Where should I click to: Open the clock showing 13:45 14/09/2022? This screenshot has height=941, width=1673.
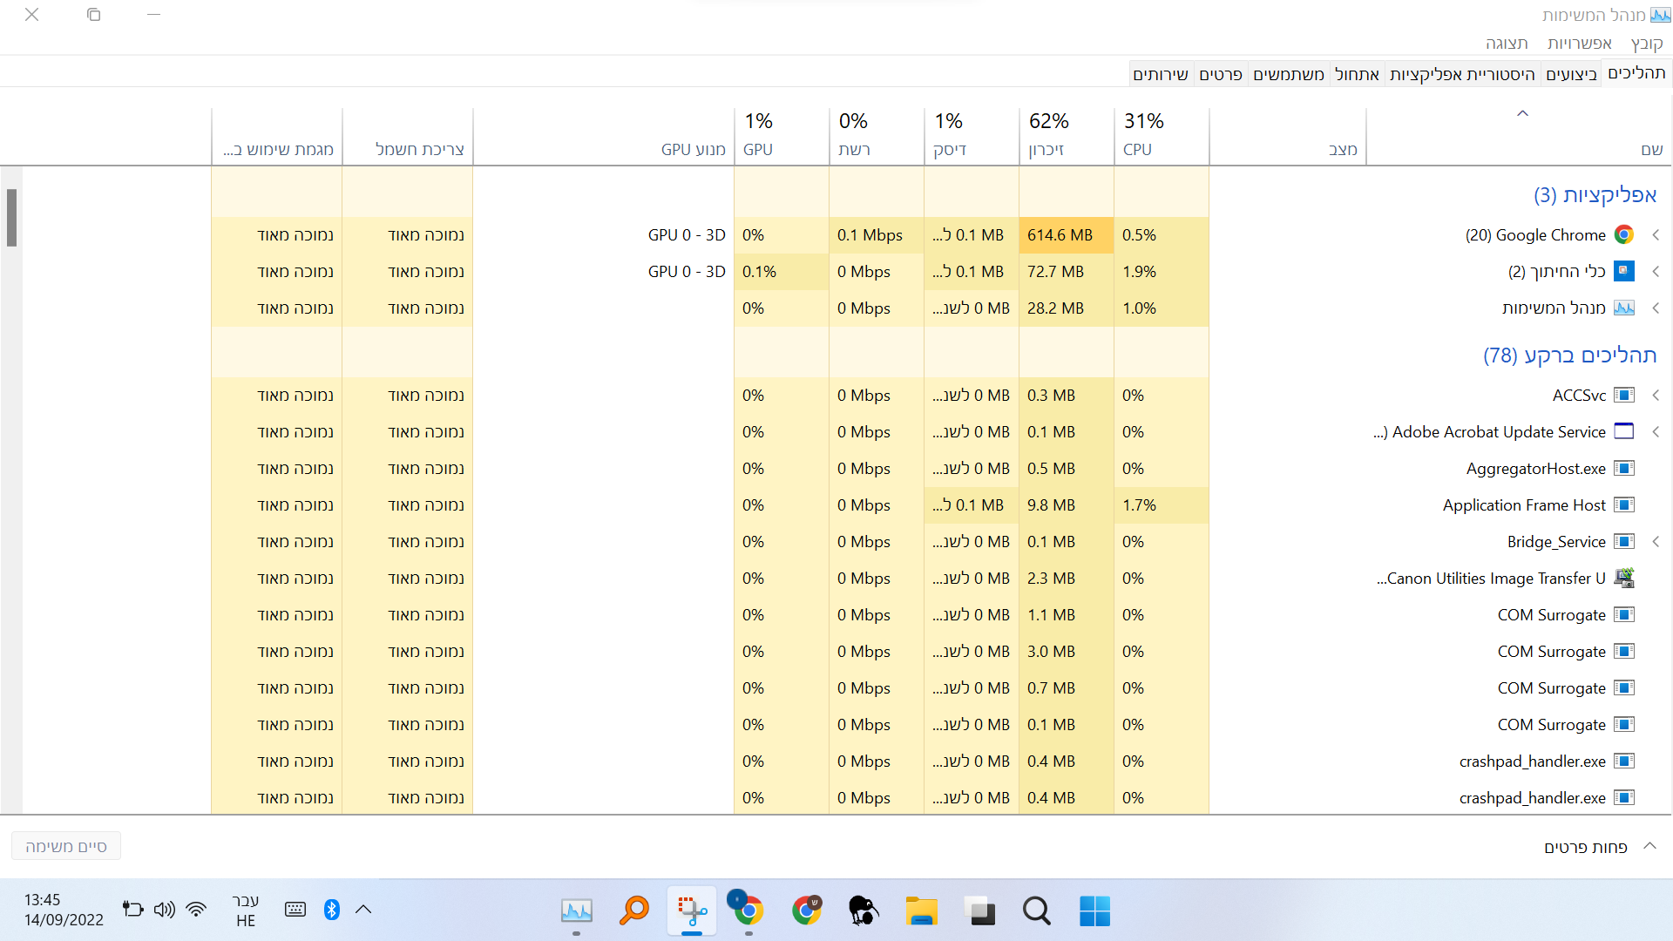64,911
